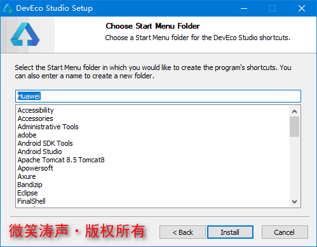Image resolution: width=317 pixels, height=247 pixels.
Task: Select the Apowersoft folder entry
Action: (35, 168)
